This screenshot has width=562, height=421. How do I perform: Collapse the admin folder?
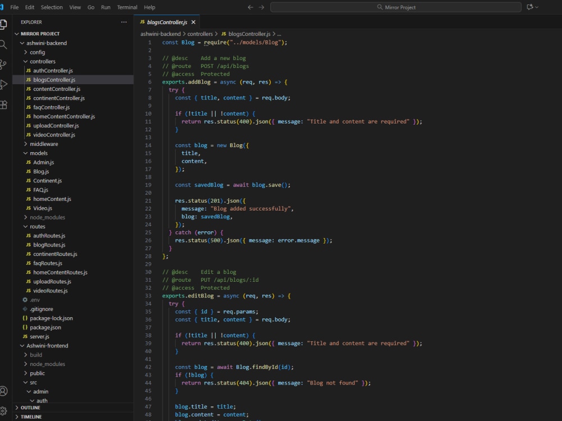coord(73,392)
